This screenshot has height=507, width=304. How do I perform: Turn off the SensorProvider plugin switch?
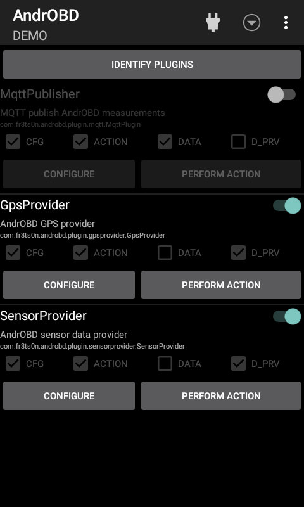[287, 316]
